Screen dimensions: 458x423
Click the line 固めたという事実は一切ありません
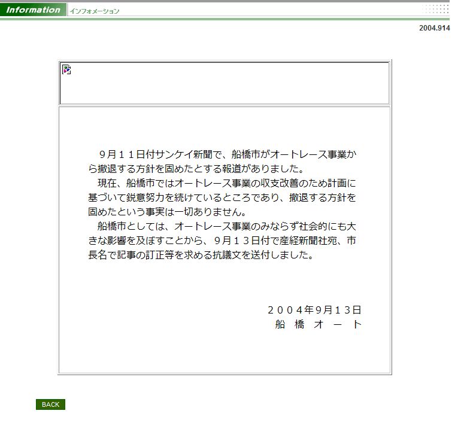tap(168, 212)
